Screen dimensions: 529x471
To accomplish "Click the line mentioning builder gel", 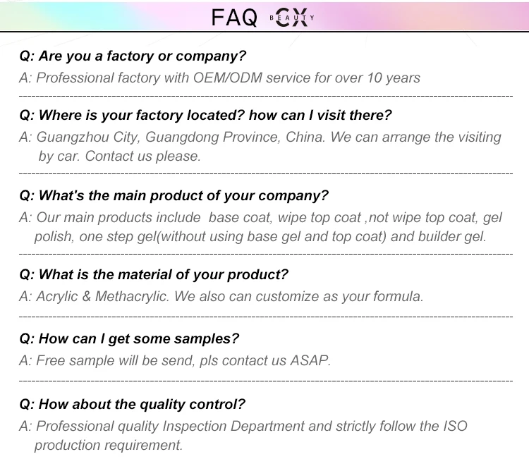I will point(260,236).
